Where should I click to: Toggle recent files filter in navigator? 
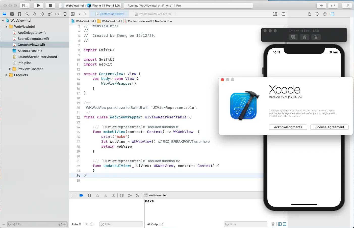60,224
